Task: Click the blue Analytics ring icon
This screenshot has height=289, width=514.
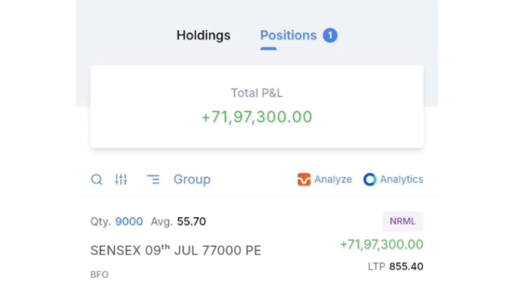Action: [x=370, y=180]
